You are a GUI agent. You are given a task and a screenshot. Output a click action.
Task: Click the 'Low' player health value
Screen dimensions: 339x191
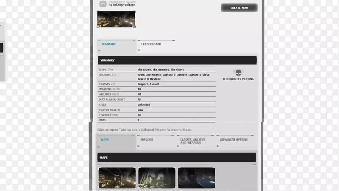[140, 110]
